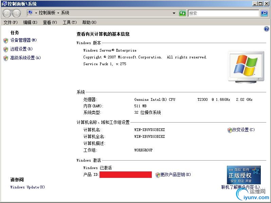The height and width of the screenshot is (203, 271).
Task: Refresh the page with green arrows icon
Action: click(x=182, y=13)
